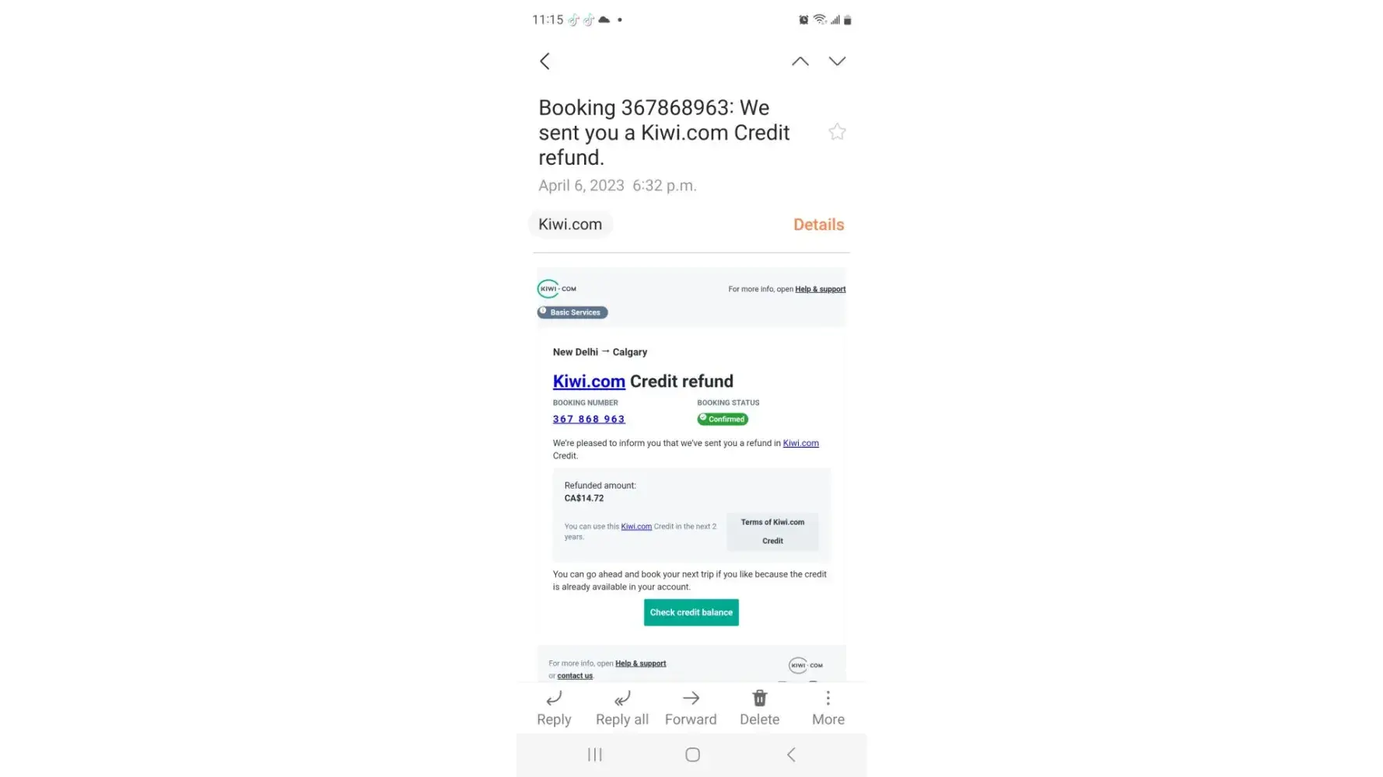Screen dimensions: 1383x777
Task: Open the More options menu
Action: pyautogui.click(x=828, y=709)
